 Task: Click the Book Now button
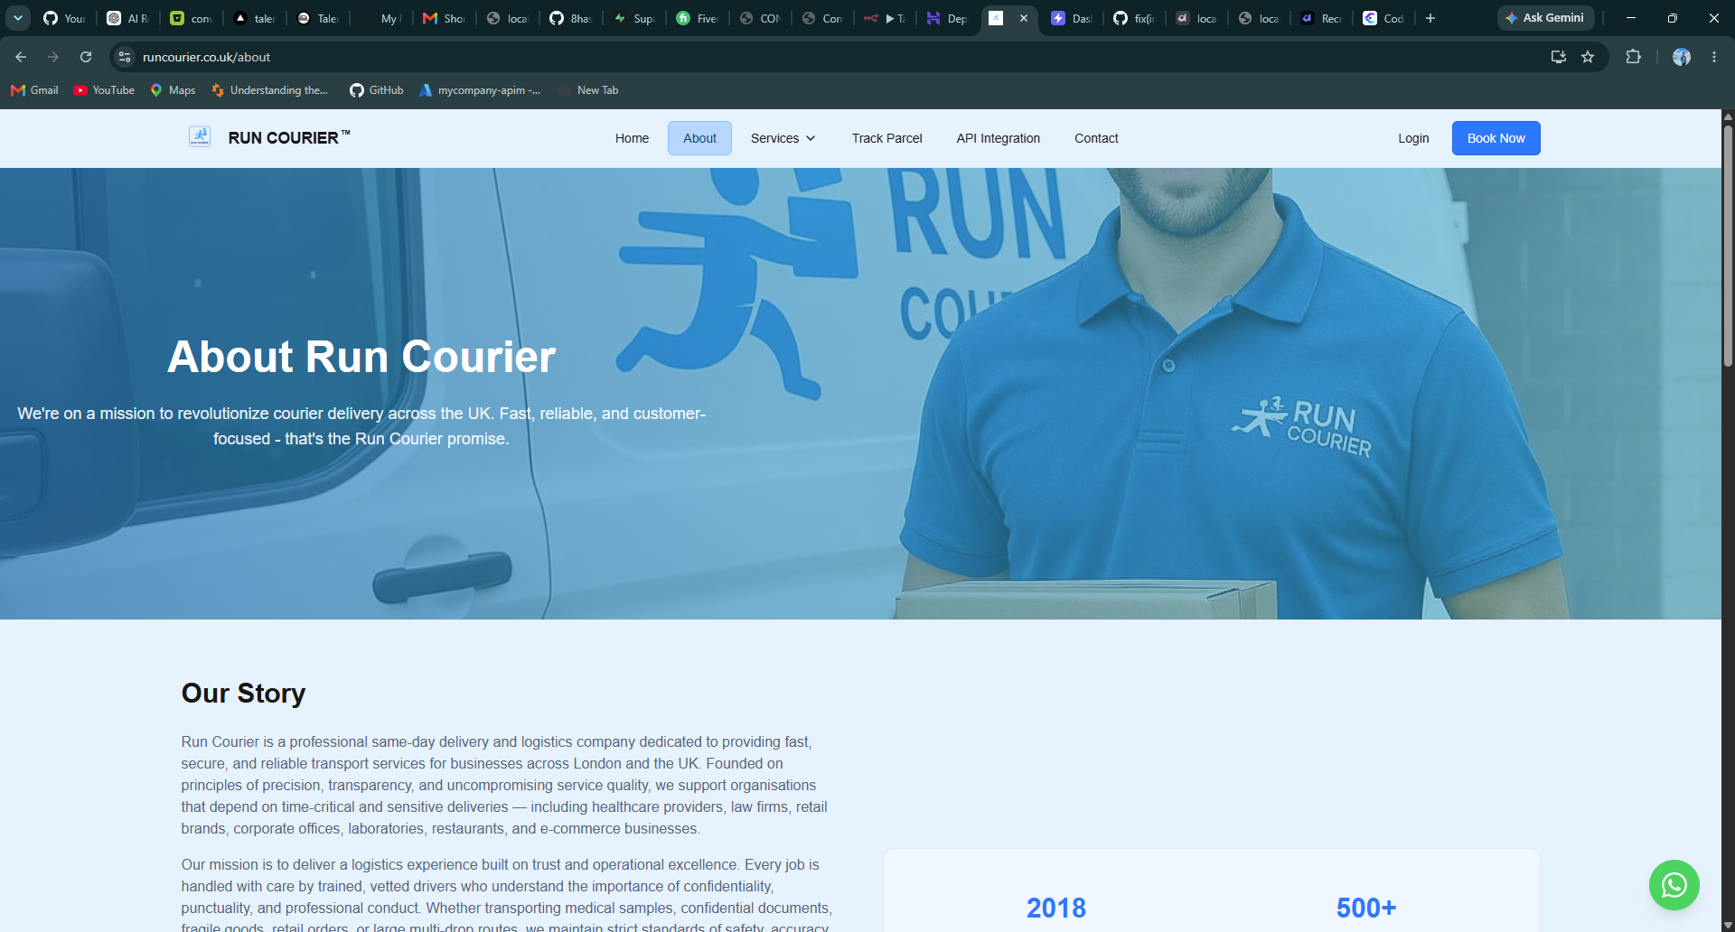1496,138
